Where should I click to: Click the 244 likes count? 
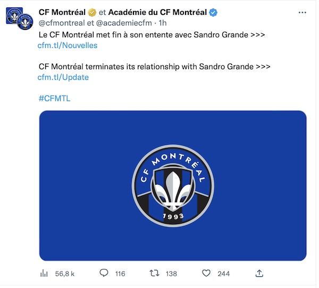click(224, 274)
